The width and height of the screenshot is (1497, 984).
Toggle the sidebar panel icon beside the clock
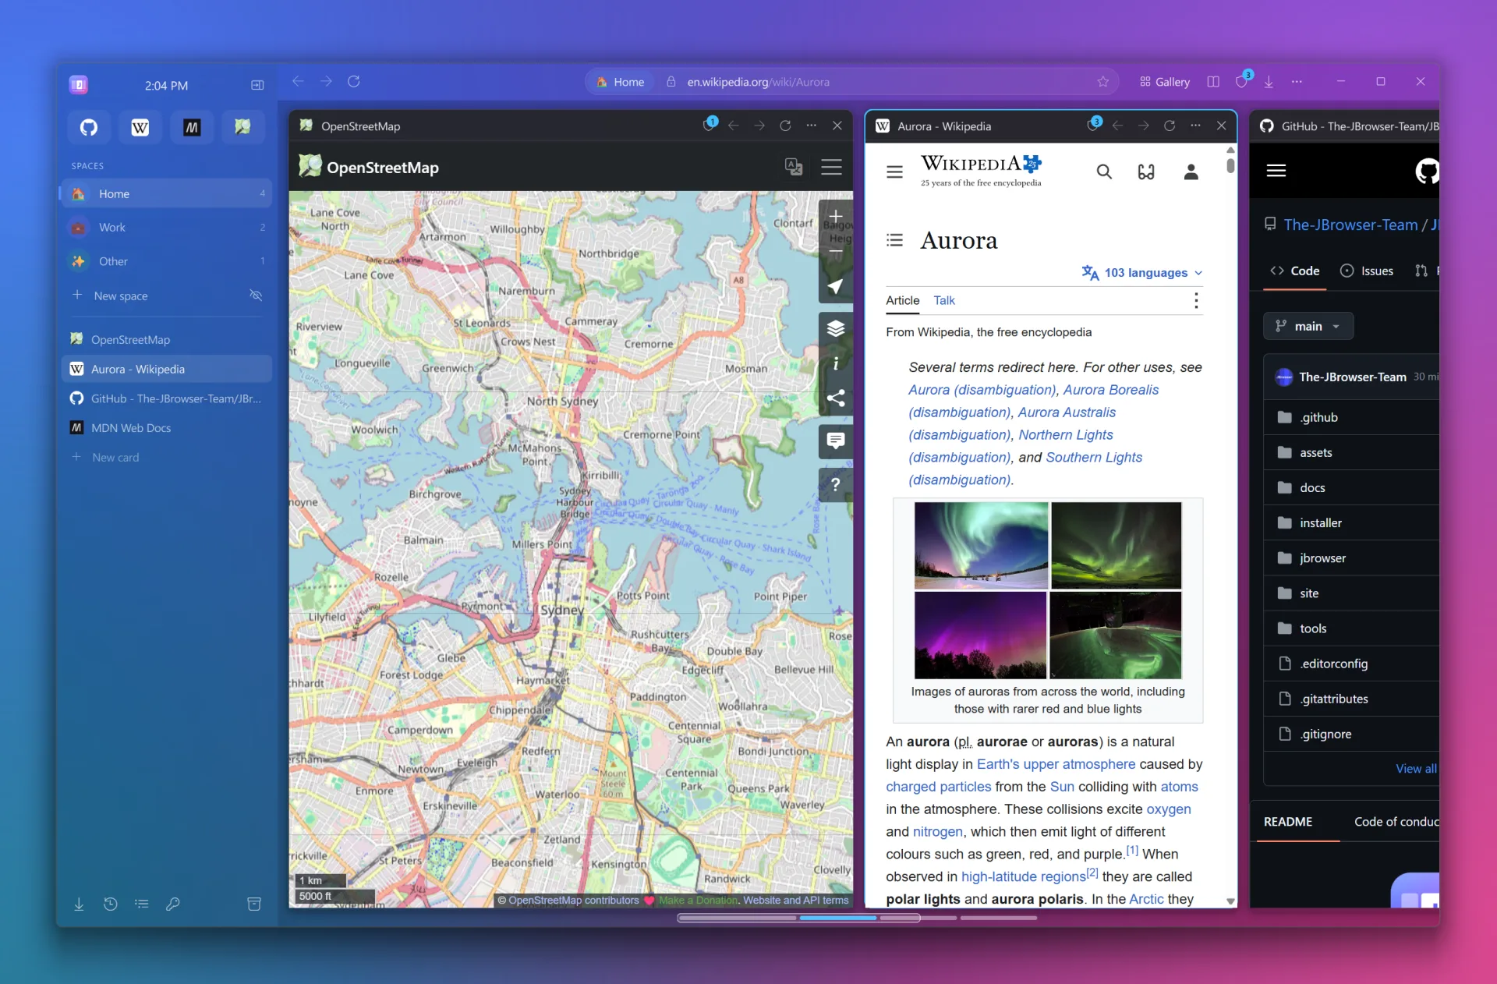[x=257, y=85]
